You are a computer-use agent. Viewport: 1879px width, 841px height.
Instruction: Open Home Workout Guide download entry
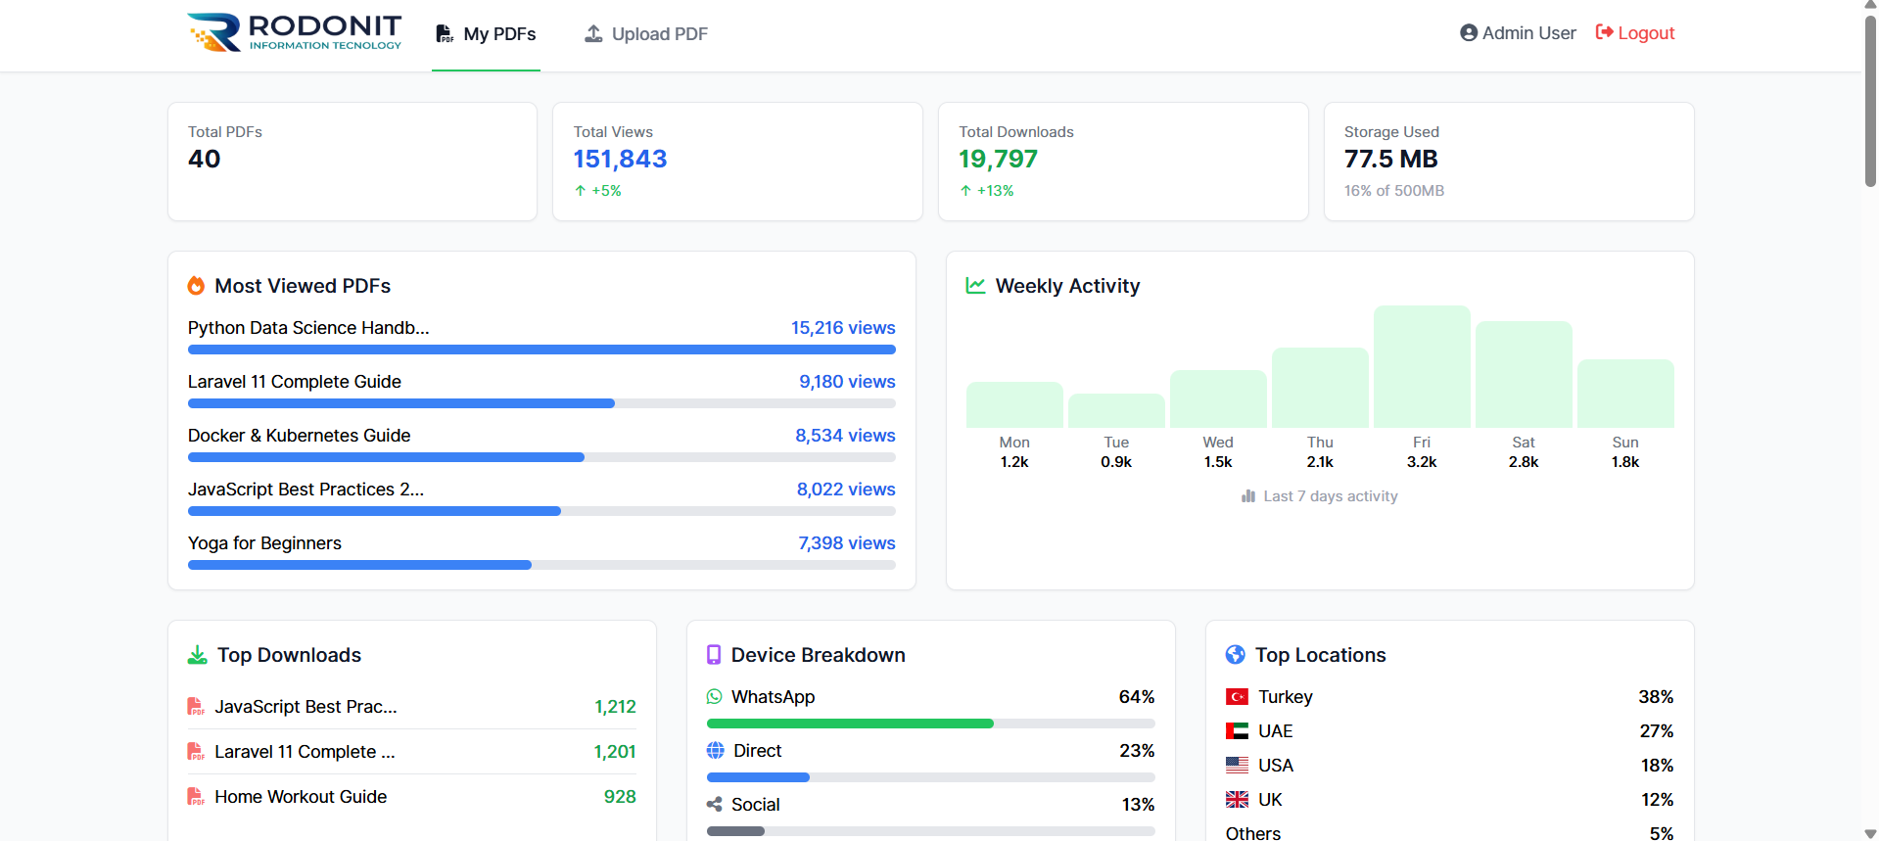(x=301, y=797)
